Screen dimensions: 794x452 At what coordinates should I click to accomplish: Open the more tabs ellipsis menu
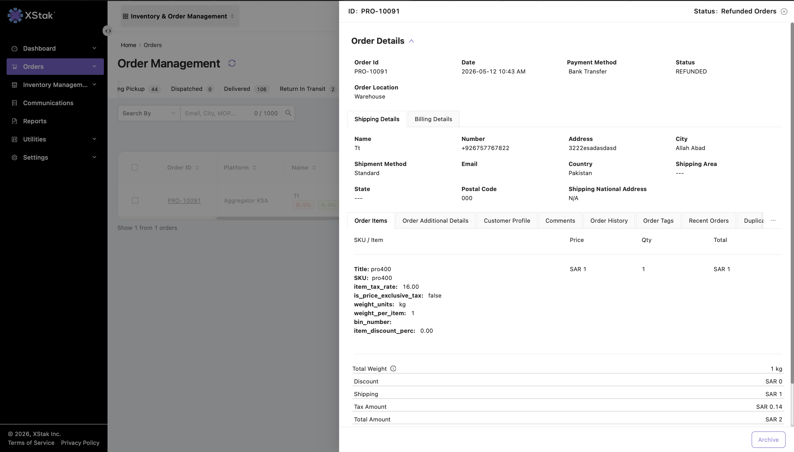(773, 220)
